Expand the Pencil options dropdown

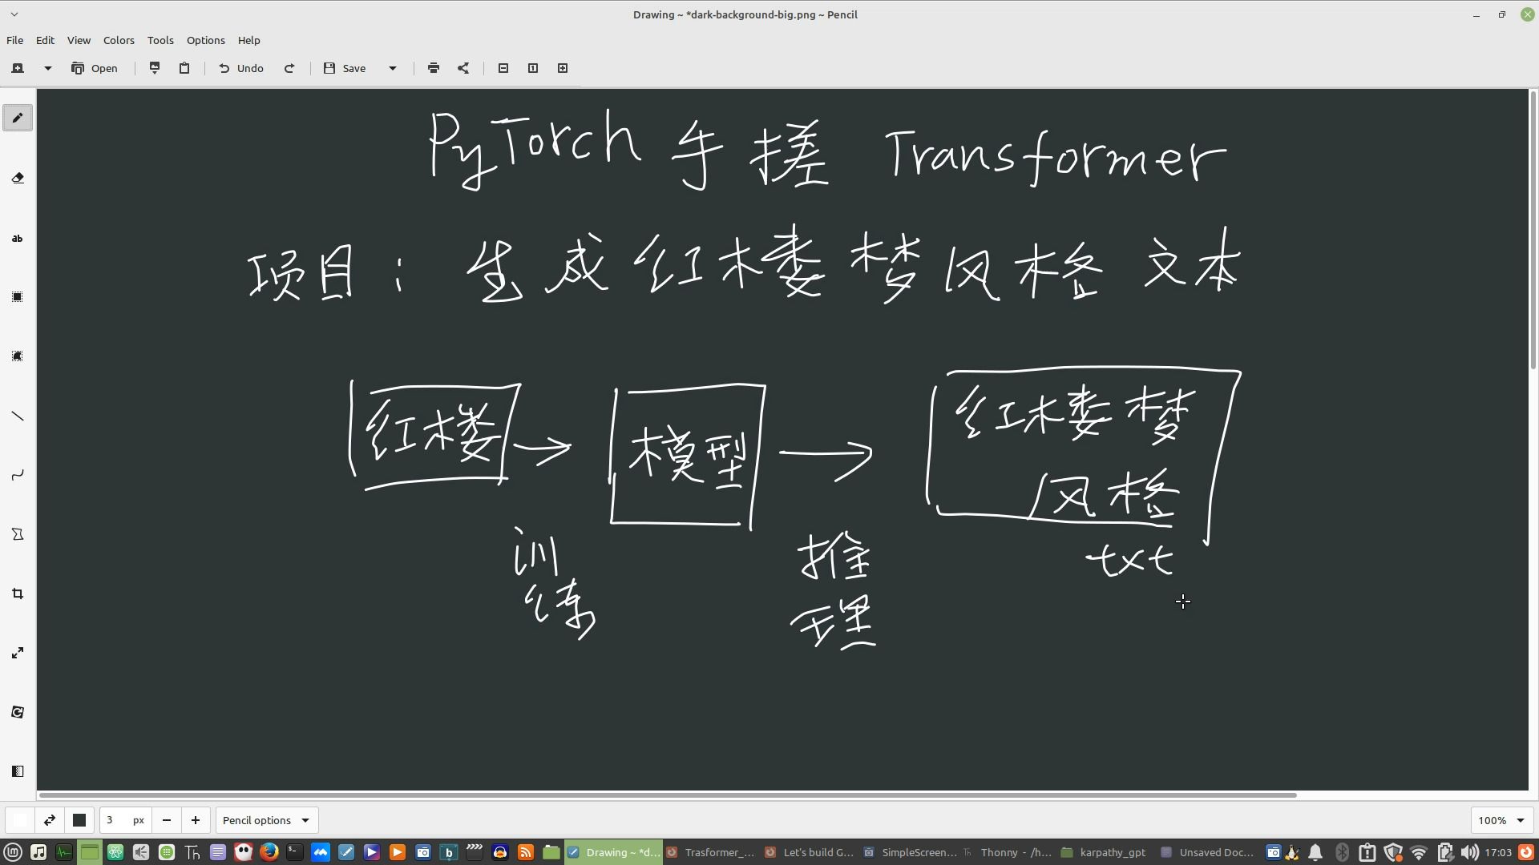pyautogui.click(x=266, y=820)
